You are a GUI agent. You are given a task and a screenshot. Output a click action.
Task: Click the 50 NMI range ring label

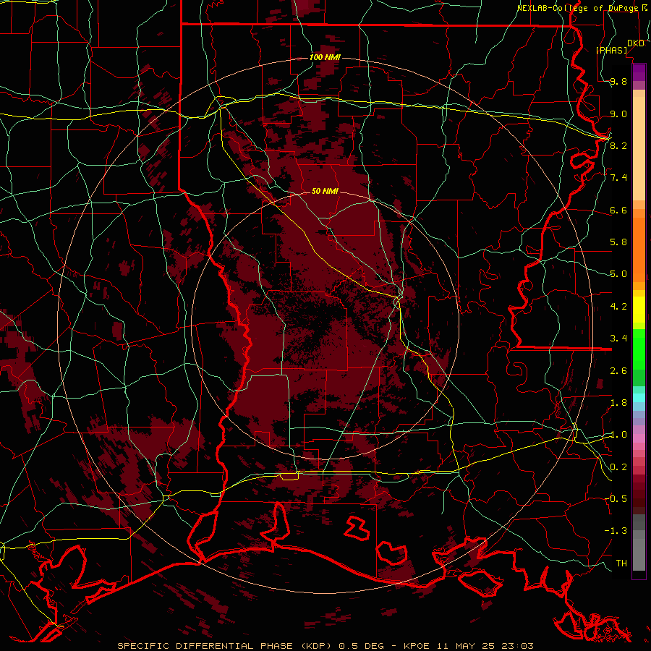tap(325, 191)
